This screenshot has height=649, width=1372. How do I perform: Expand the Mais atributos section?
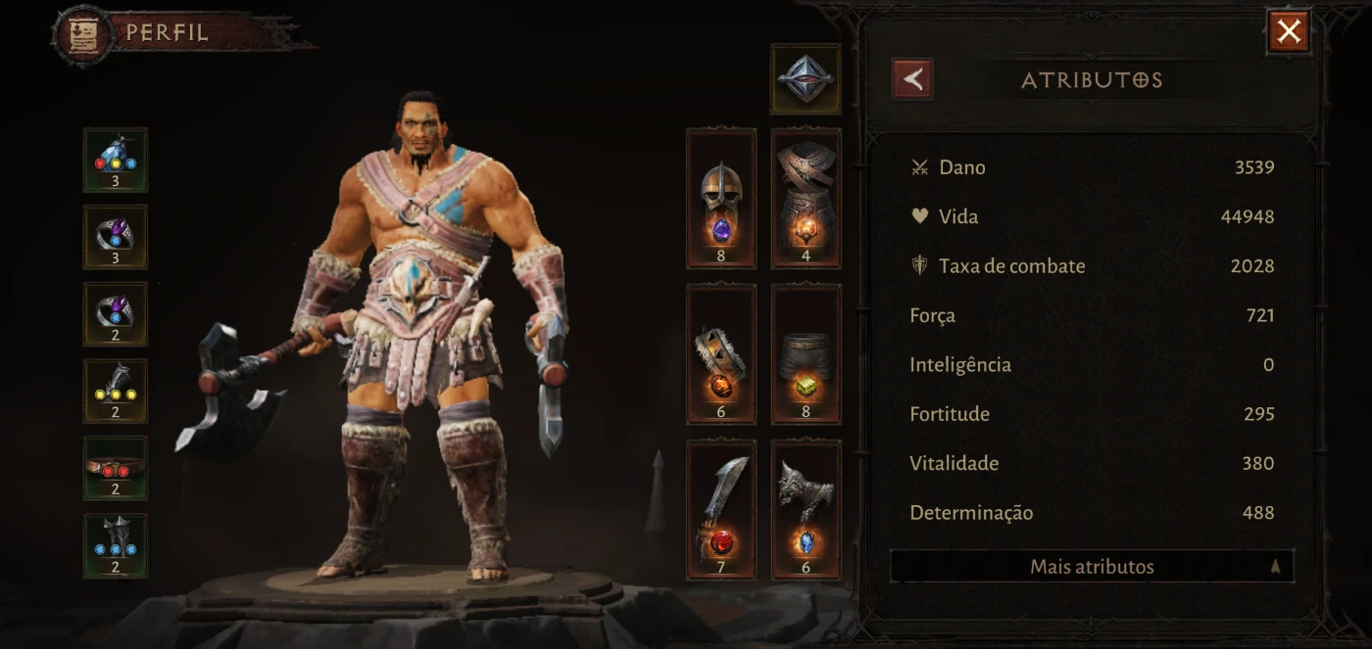click(1092, 567)
